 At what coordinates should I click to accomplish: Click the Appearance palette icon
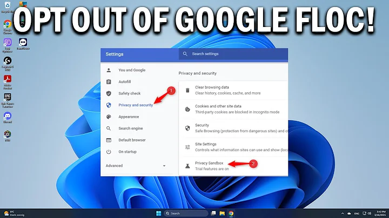pyautogui.click(x=109, y=117)
